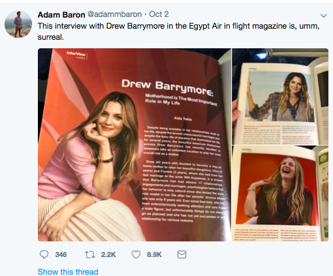Open the Adam Baron display name
The image size is (333, 276).
[61, 15]
